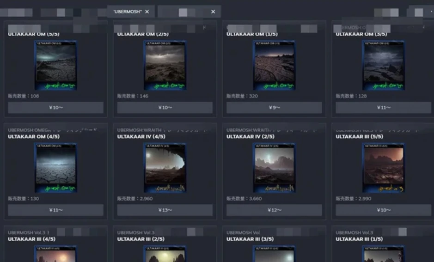Viewport: 434px width, 262px height.
Task: Click the ¥11~ price button under ULTAKAAR OM (4/5)
Action: [x=55, y=210]
